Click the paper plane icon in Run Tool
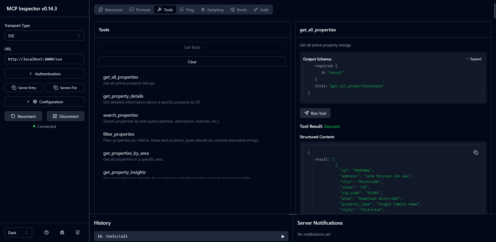The image size is (496, 242). coord(307,113)
